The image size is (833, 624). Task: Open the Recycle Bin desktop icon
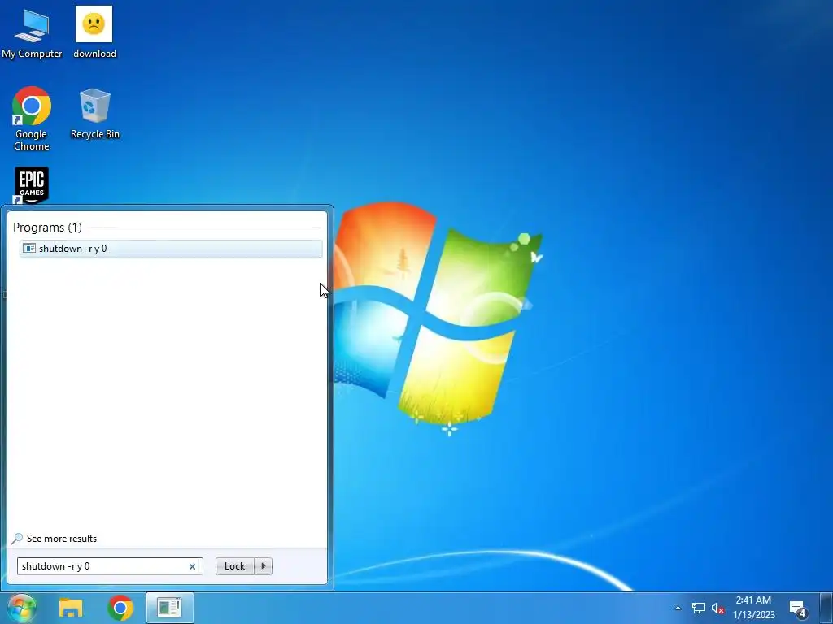(95, 114)
